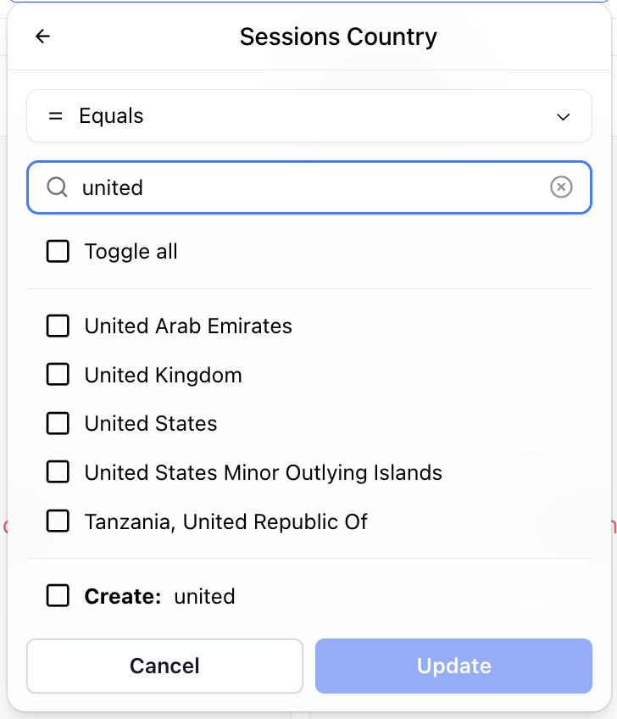Check the Toggle all checkbox

(58, 252)
